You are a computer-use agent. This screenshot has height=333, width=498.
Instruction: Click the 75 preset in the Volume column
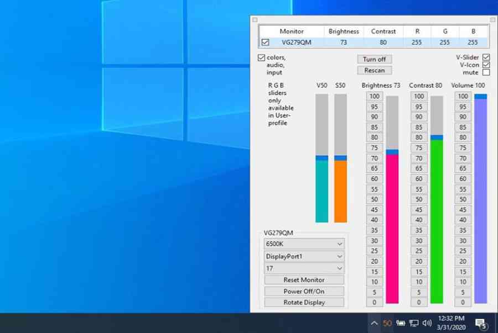coord(463,148)
